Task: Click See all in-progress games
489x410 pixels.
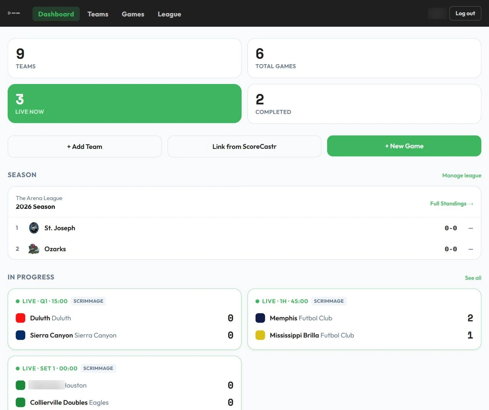Action: 473,278
